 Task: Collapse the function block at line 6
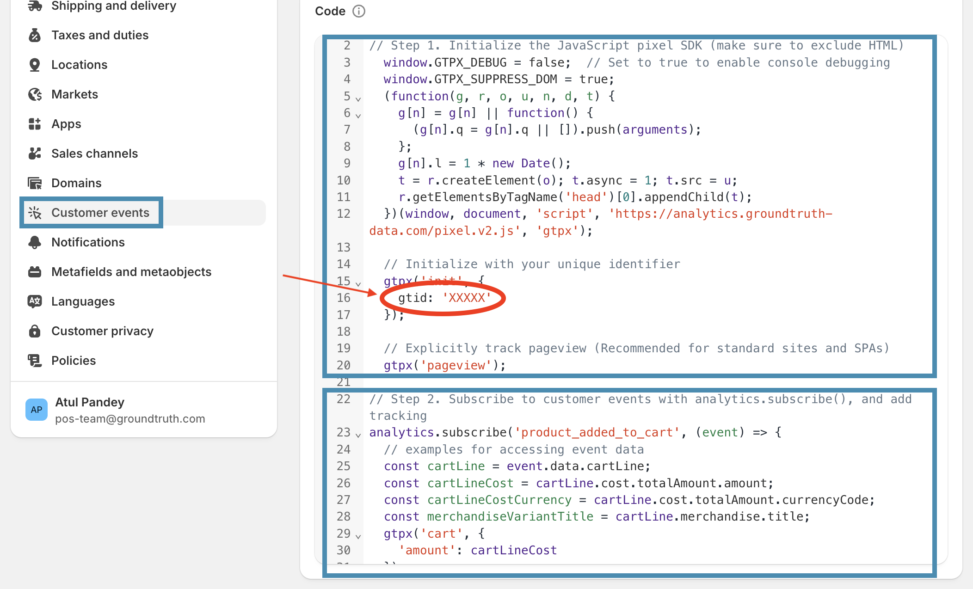[x=357, y=116]
